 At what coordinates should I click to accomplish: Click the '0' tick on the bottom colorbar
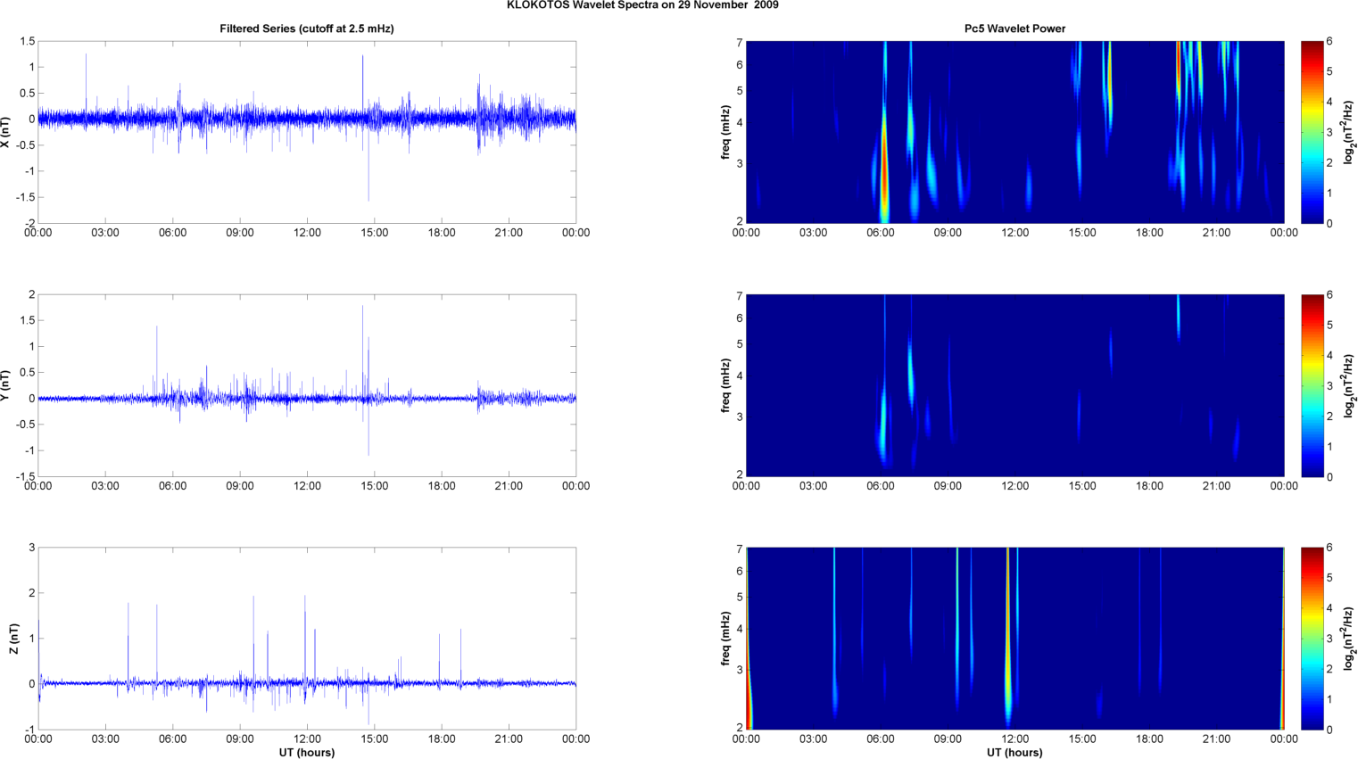(x=1329, y=730)
